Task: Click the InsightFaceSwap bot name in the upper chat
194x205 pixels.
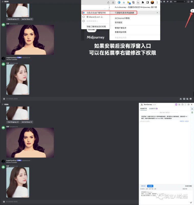Action: point(12,57)
